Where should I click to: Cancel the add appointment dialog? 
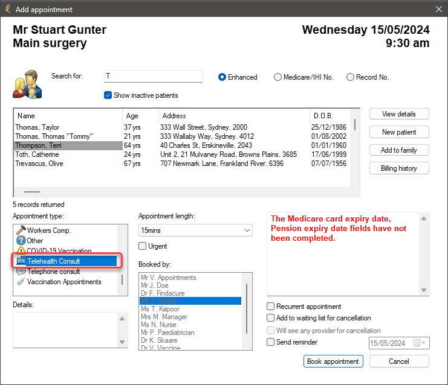click(399, 361)
